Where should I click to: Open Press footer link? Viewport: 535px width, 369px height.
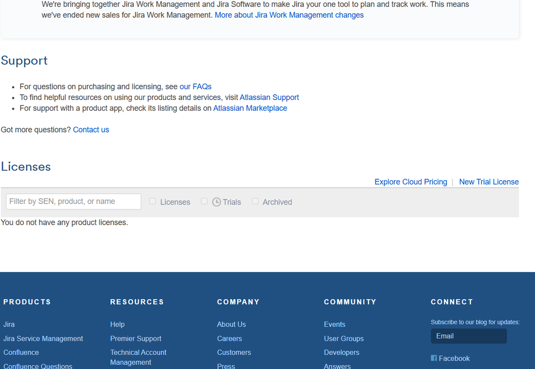[x=226, y=366]
